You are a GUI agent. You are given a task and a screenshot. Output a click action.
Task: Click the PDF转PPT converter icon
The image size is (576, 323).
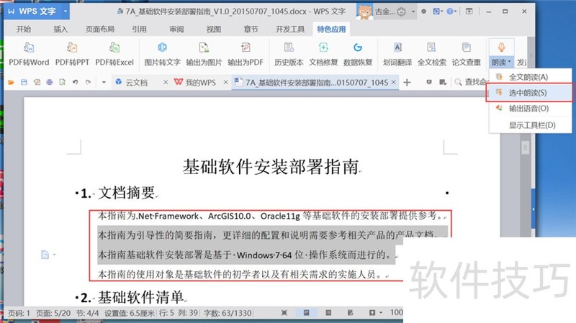72,47
